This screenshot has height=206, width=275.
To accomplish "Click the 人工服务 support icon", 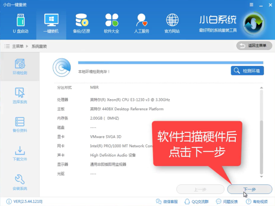I will (x=142, y=24).
